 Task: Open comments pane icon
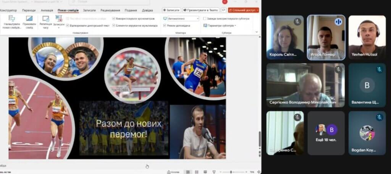223,10
